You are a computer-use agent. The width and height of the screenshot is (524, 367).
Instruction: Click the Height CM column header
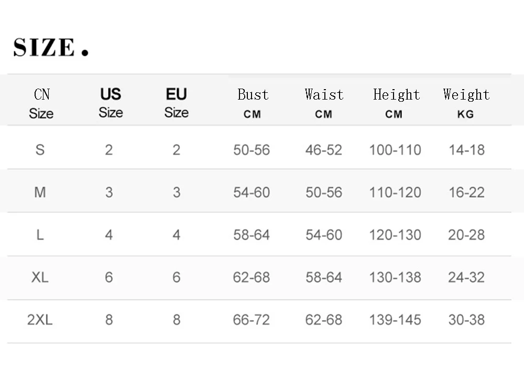[x=396, y=103]
